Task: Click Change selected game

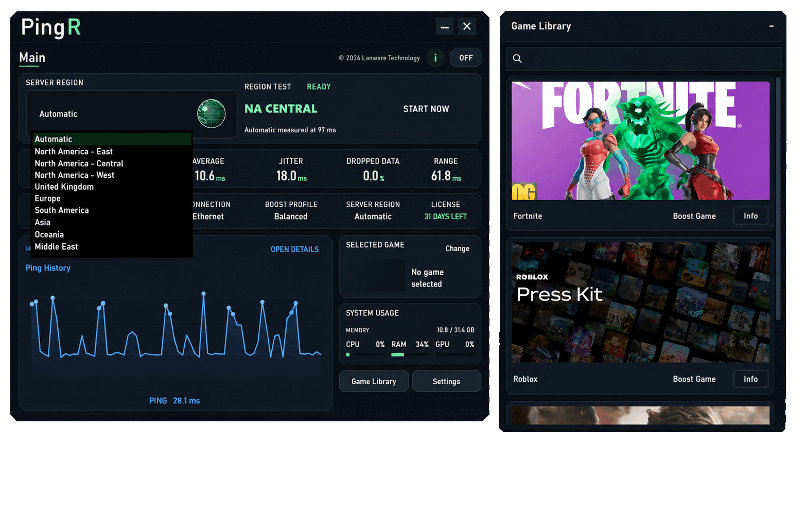Action: 457,248
